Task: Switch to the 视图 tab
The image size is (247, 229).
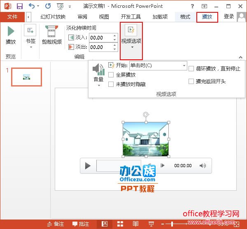Action: click(104, 17)
